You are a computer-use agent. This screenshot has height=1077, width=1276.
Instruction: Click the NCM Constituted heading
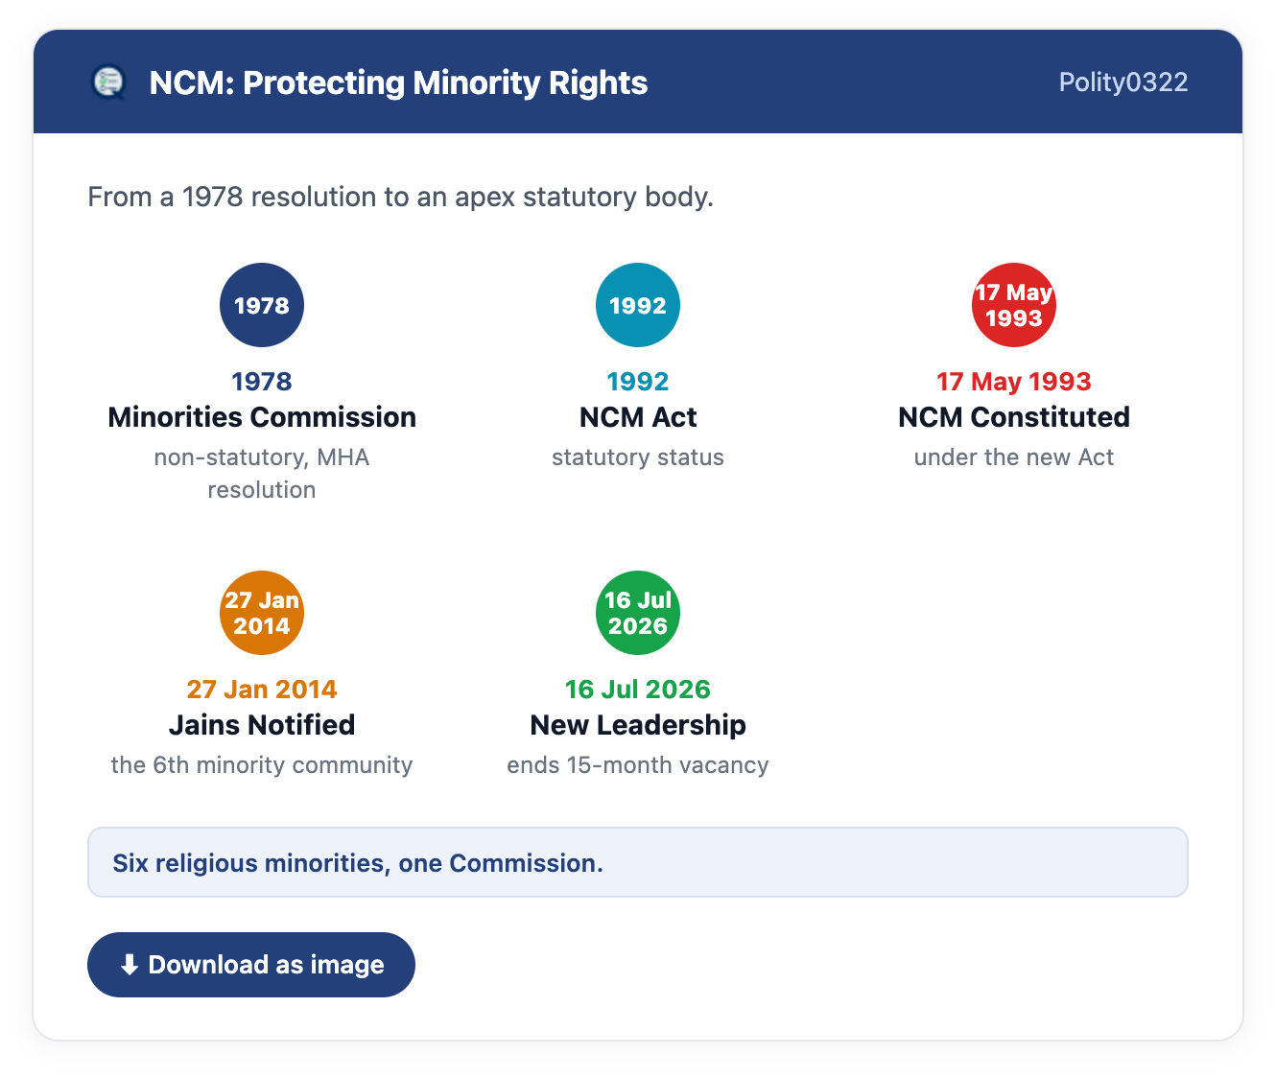pyautogui.click(x=1014, y=417)
